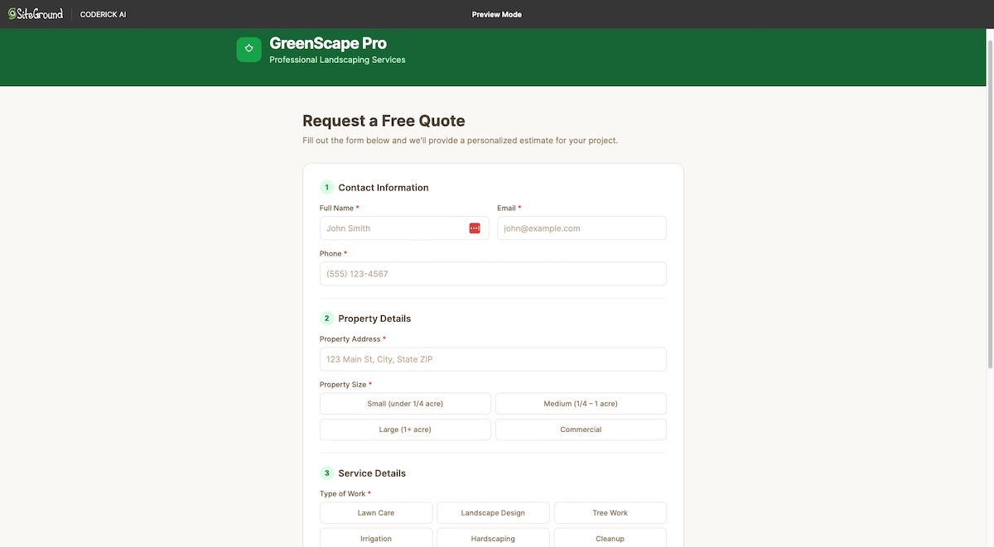Click the Email input field
Viewport: 994px width, 547px height.
(581, 228)
